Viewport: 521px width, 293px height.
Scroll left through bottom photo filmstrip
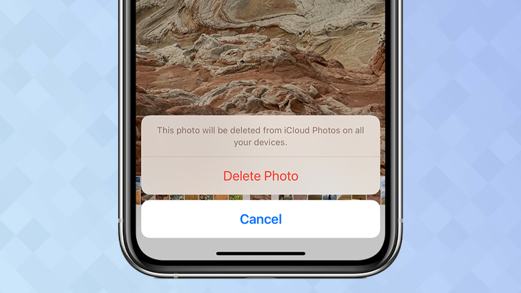click(x=140, y=198)
